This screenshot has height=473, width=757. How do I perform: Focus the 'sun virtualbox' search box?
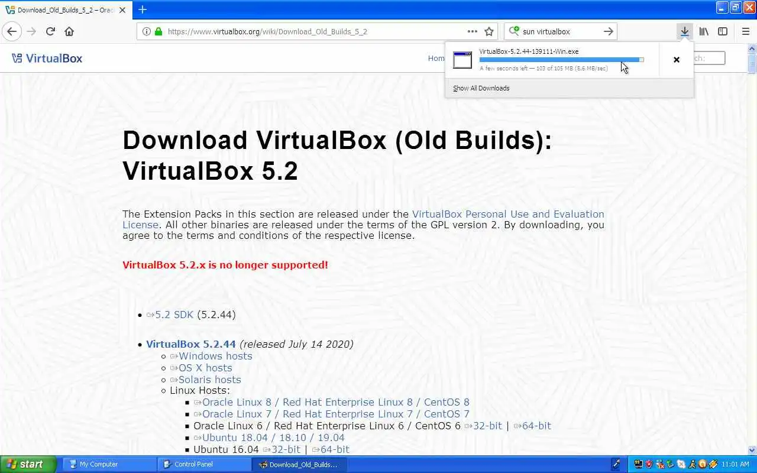[559, 31]
